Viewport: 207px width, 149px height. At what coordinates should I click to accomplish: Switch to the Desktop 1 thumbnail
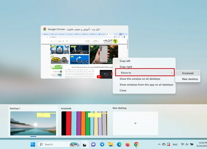click(33, 123)
